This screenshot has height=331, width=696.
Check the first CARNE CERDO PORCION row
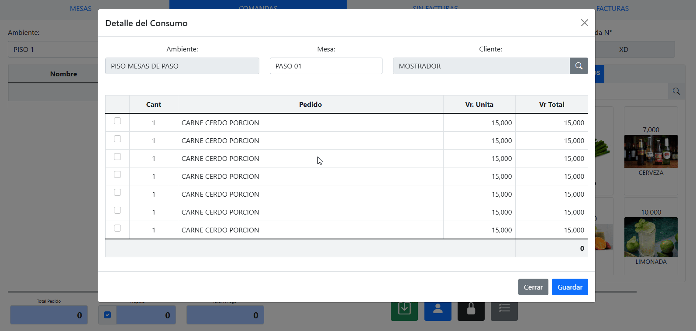[117, 121]
